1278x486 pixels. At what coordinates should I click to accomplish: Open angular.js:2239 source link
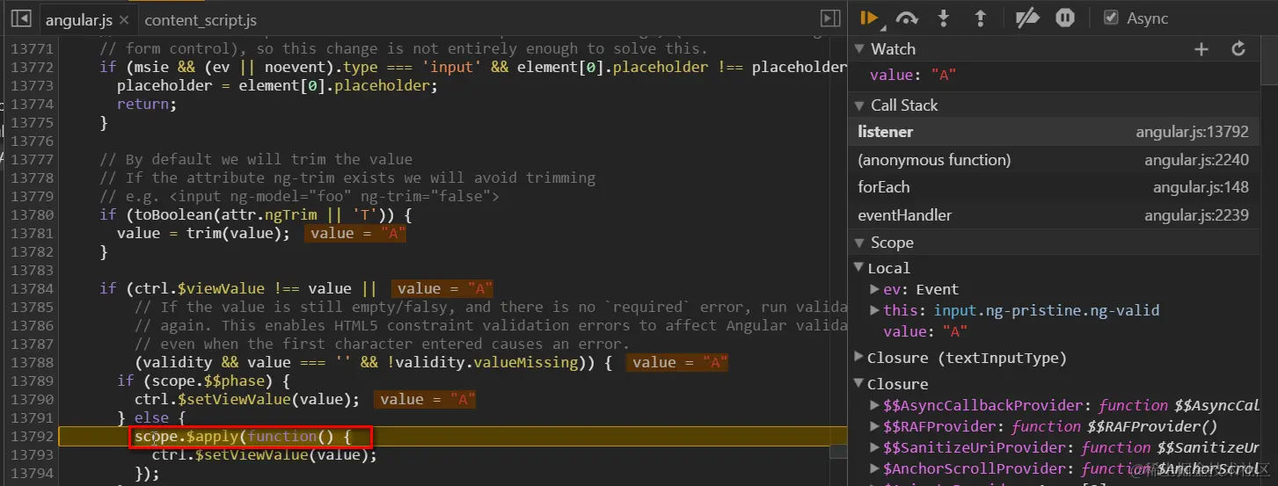click(x=1196, y=215)
